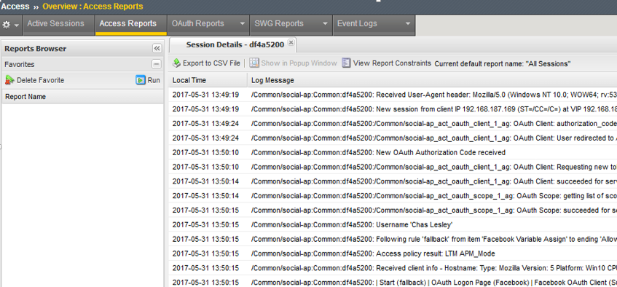Screen dimensions: 617x287
Task: Select the 'OAuth Scope: succeeded for' row
Action: pyautogui.click(x=393, y=211)
